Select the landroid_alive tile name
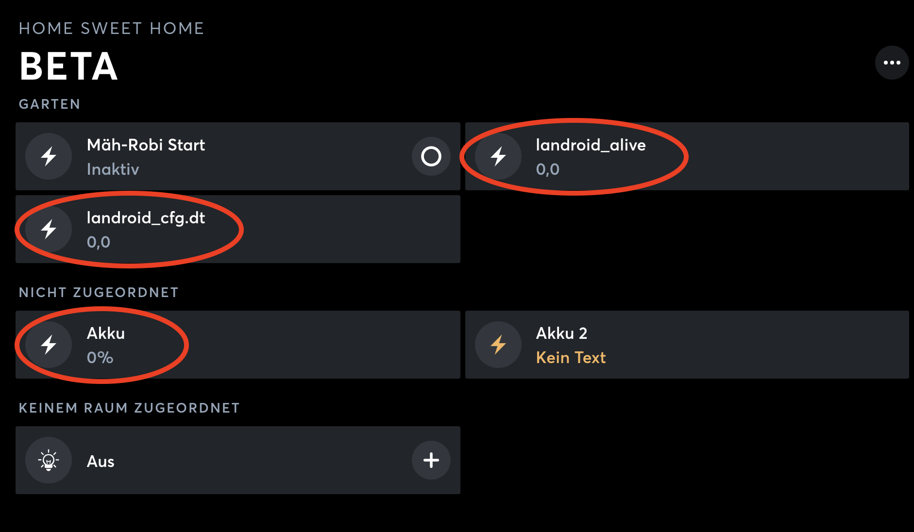Image resolution: width=914 pixels, height=532 pixels. pyautogui.click(x=591, y=145)
